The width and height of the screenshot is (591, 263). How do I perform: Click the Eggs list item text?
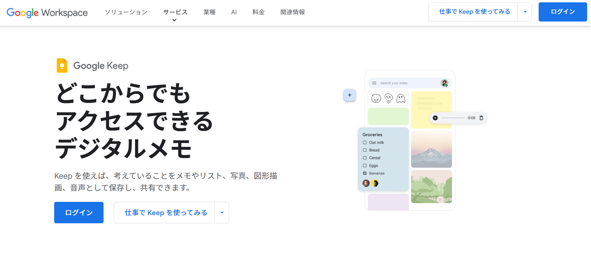[x=373, y=165]
